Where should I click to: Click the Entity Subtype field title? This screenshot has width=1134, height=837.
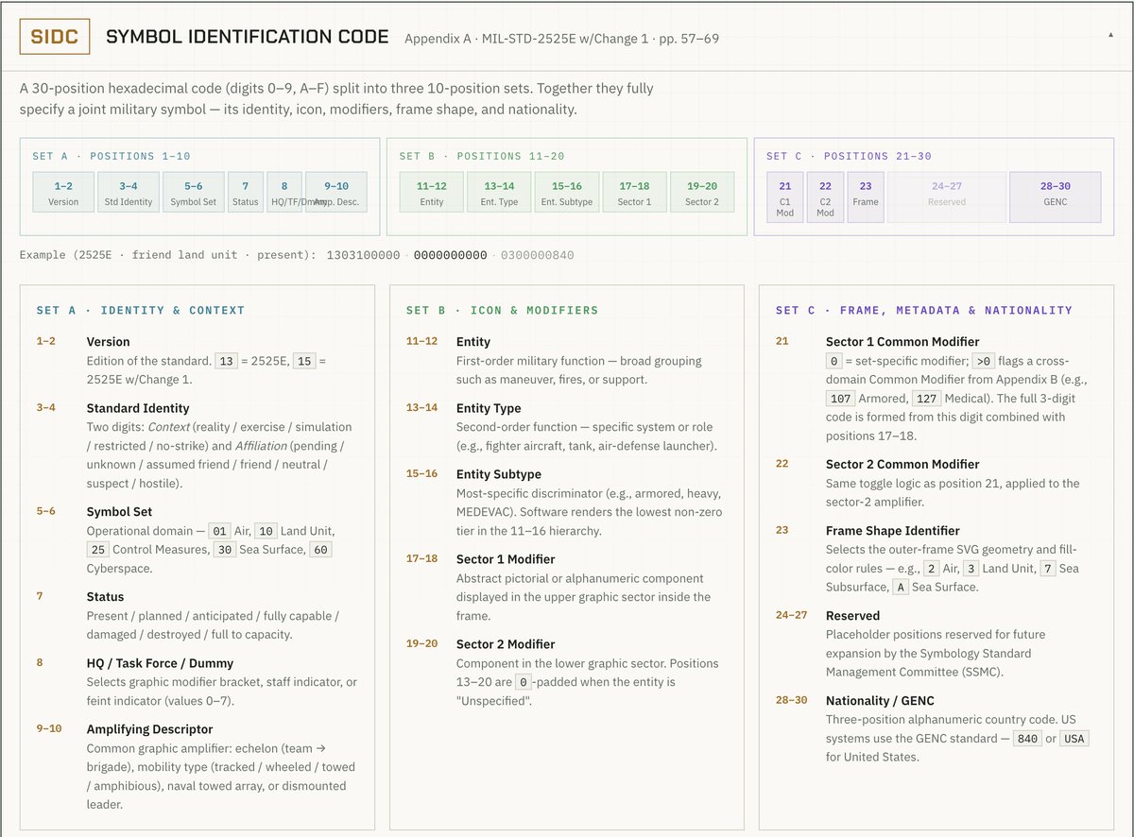[x=499, y=474]
